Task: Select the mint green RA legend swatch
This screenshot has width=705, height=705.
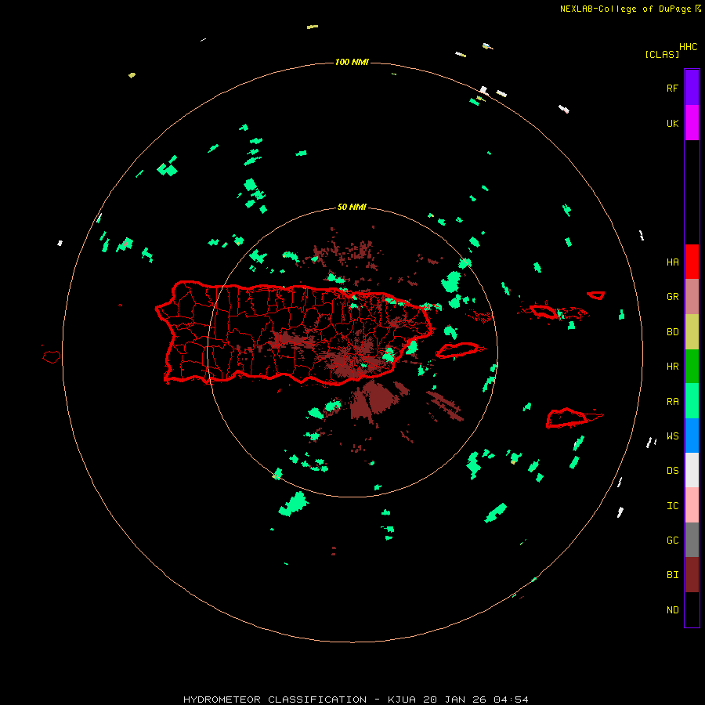Action: click(x=692, y=401)
